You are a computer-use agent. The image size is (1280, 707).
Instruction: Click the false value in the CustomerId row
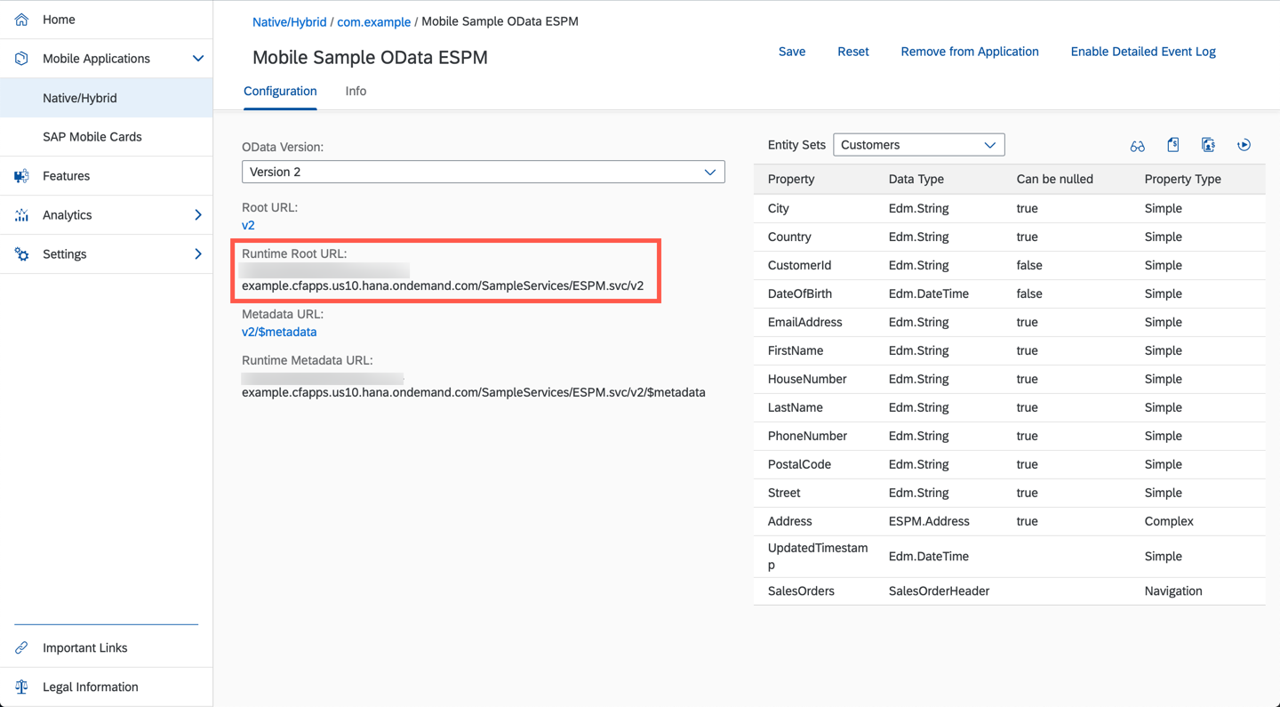[x=1029, y=265]
